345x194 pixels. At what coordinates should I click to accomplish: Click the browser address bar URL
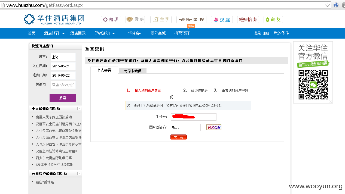click(x=45, y=5)
